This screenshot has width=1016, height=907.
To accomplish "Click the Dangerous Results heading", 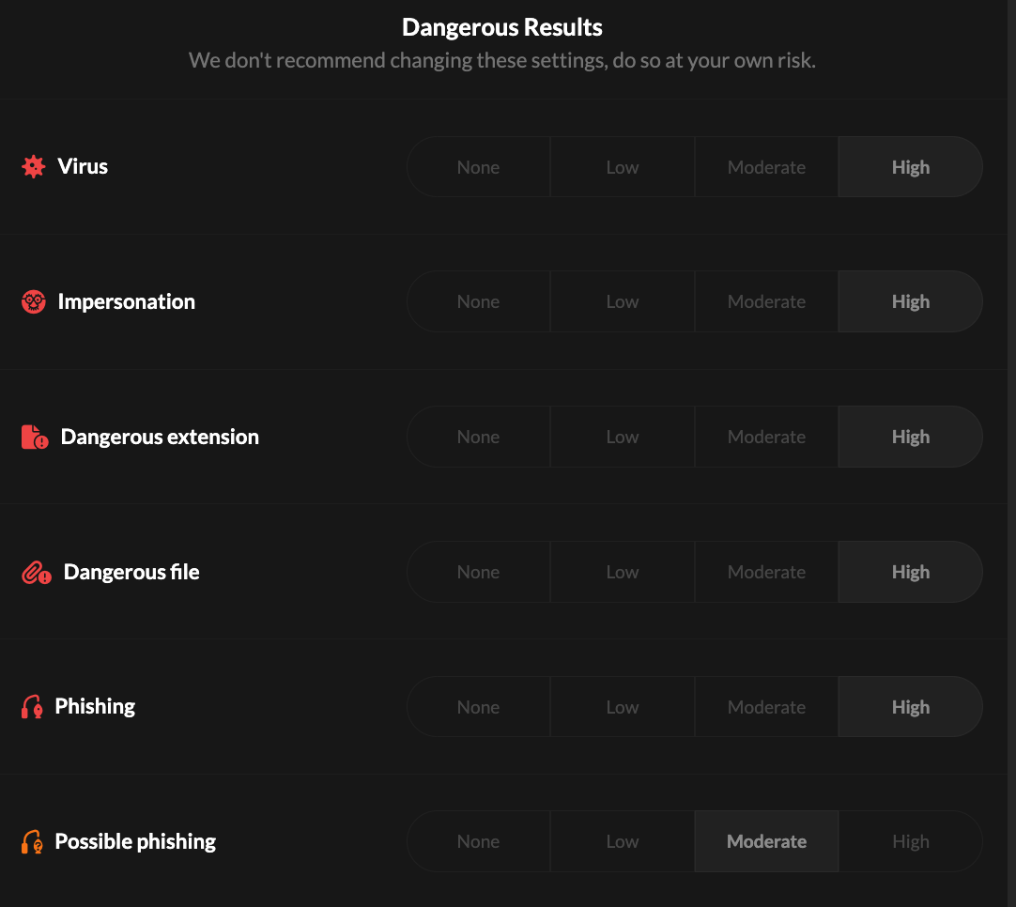I will 502,27.
